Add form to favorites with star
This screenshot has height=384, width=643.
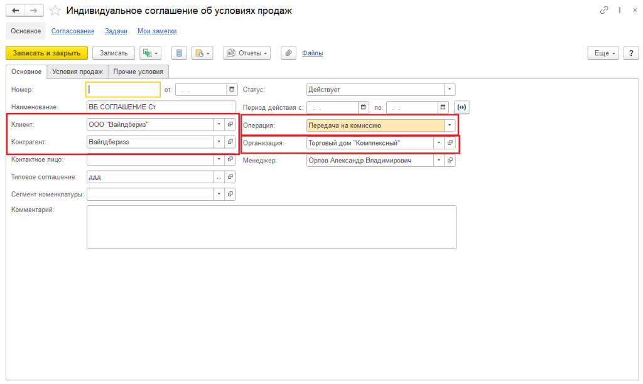pyautogui.click(x=55, y=11)
